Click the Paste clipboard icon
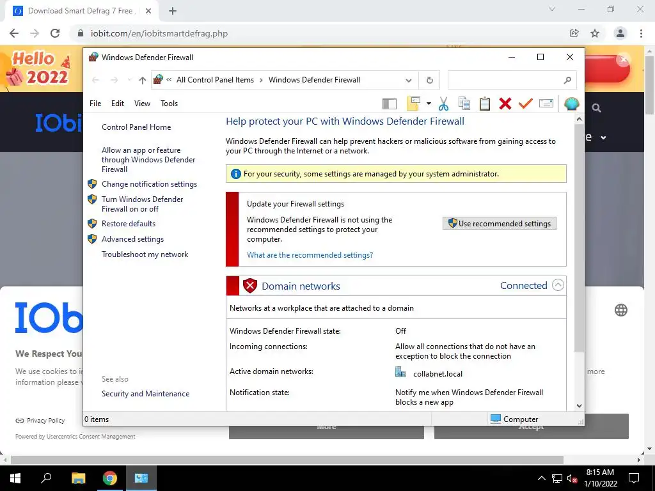This screenshot has height=491, width=655. 485,104
